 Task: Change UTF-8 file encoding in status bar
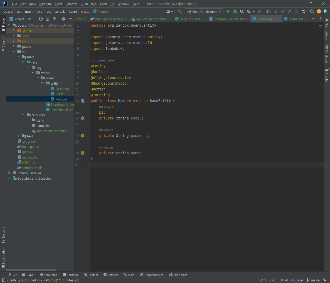[x=284, y=280]
